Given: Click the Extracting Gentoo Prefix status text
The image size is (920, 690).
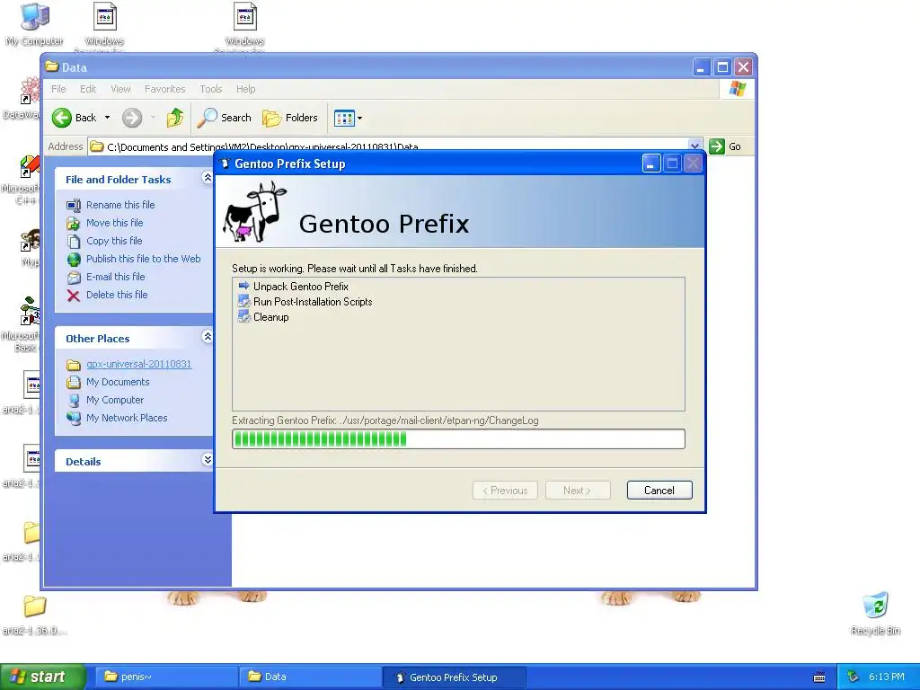Looking at the screenshot, I should (x=385, y=420).
